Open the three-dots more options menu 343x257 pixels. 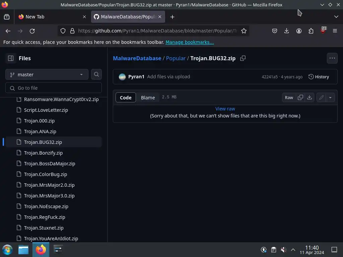coord(332,58)
